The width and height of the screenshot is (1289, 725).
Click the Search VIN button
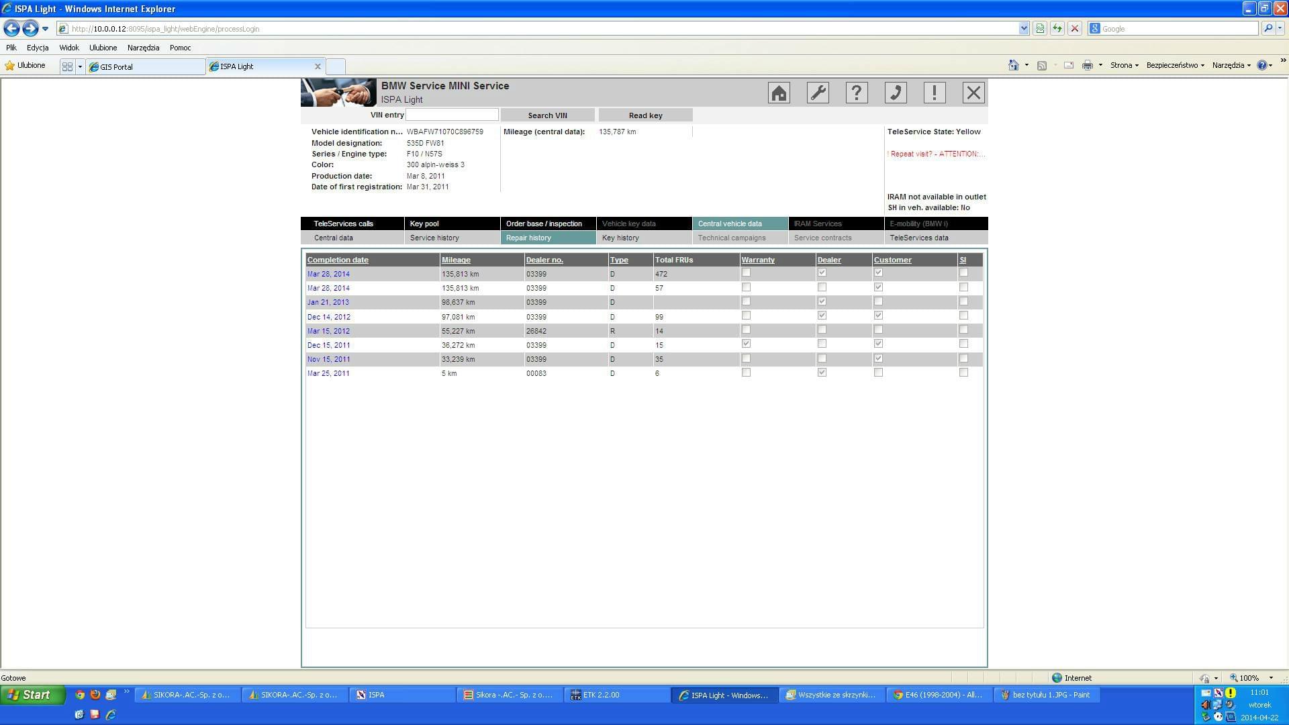click(x=547, y=115)
